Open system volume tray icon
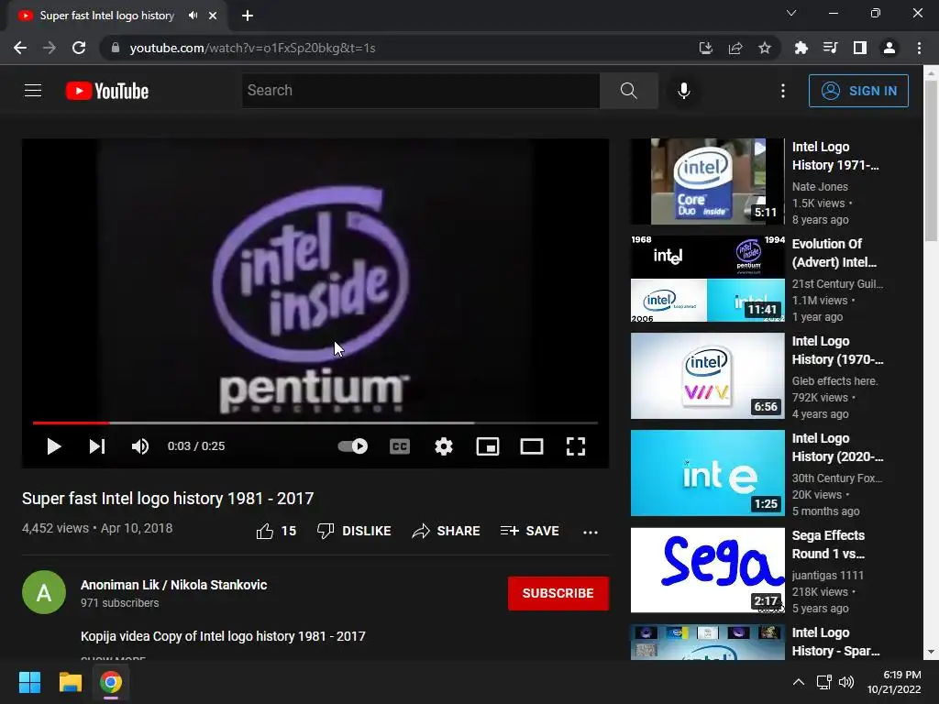Screen dimensions: 939x704 (846, 682)
